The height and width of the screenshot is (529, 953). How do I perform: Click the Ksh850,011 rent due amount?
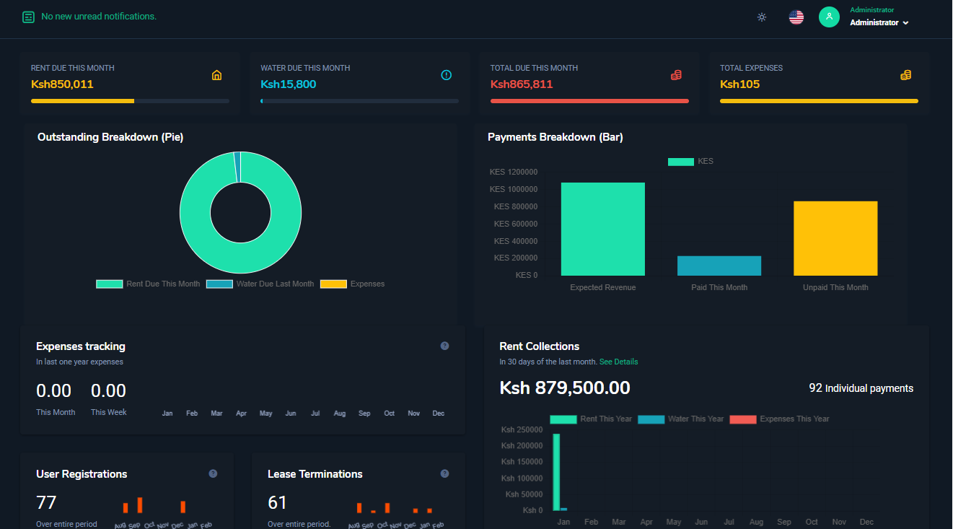pos(62,84)
